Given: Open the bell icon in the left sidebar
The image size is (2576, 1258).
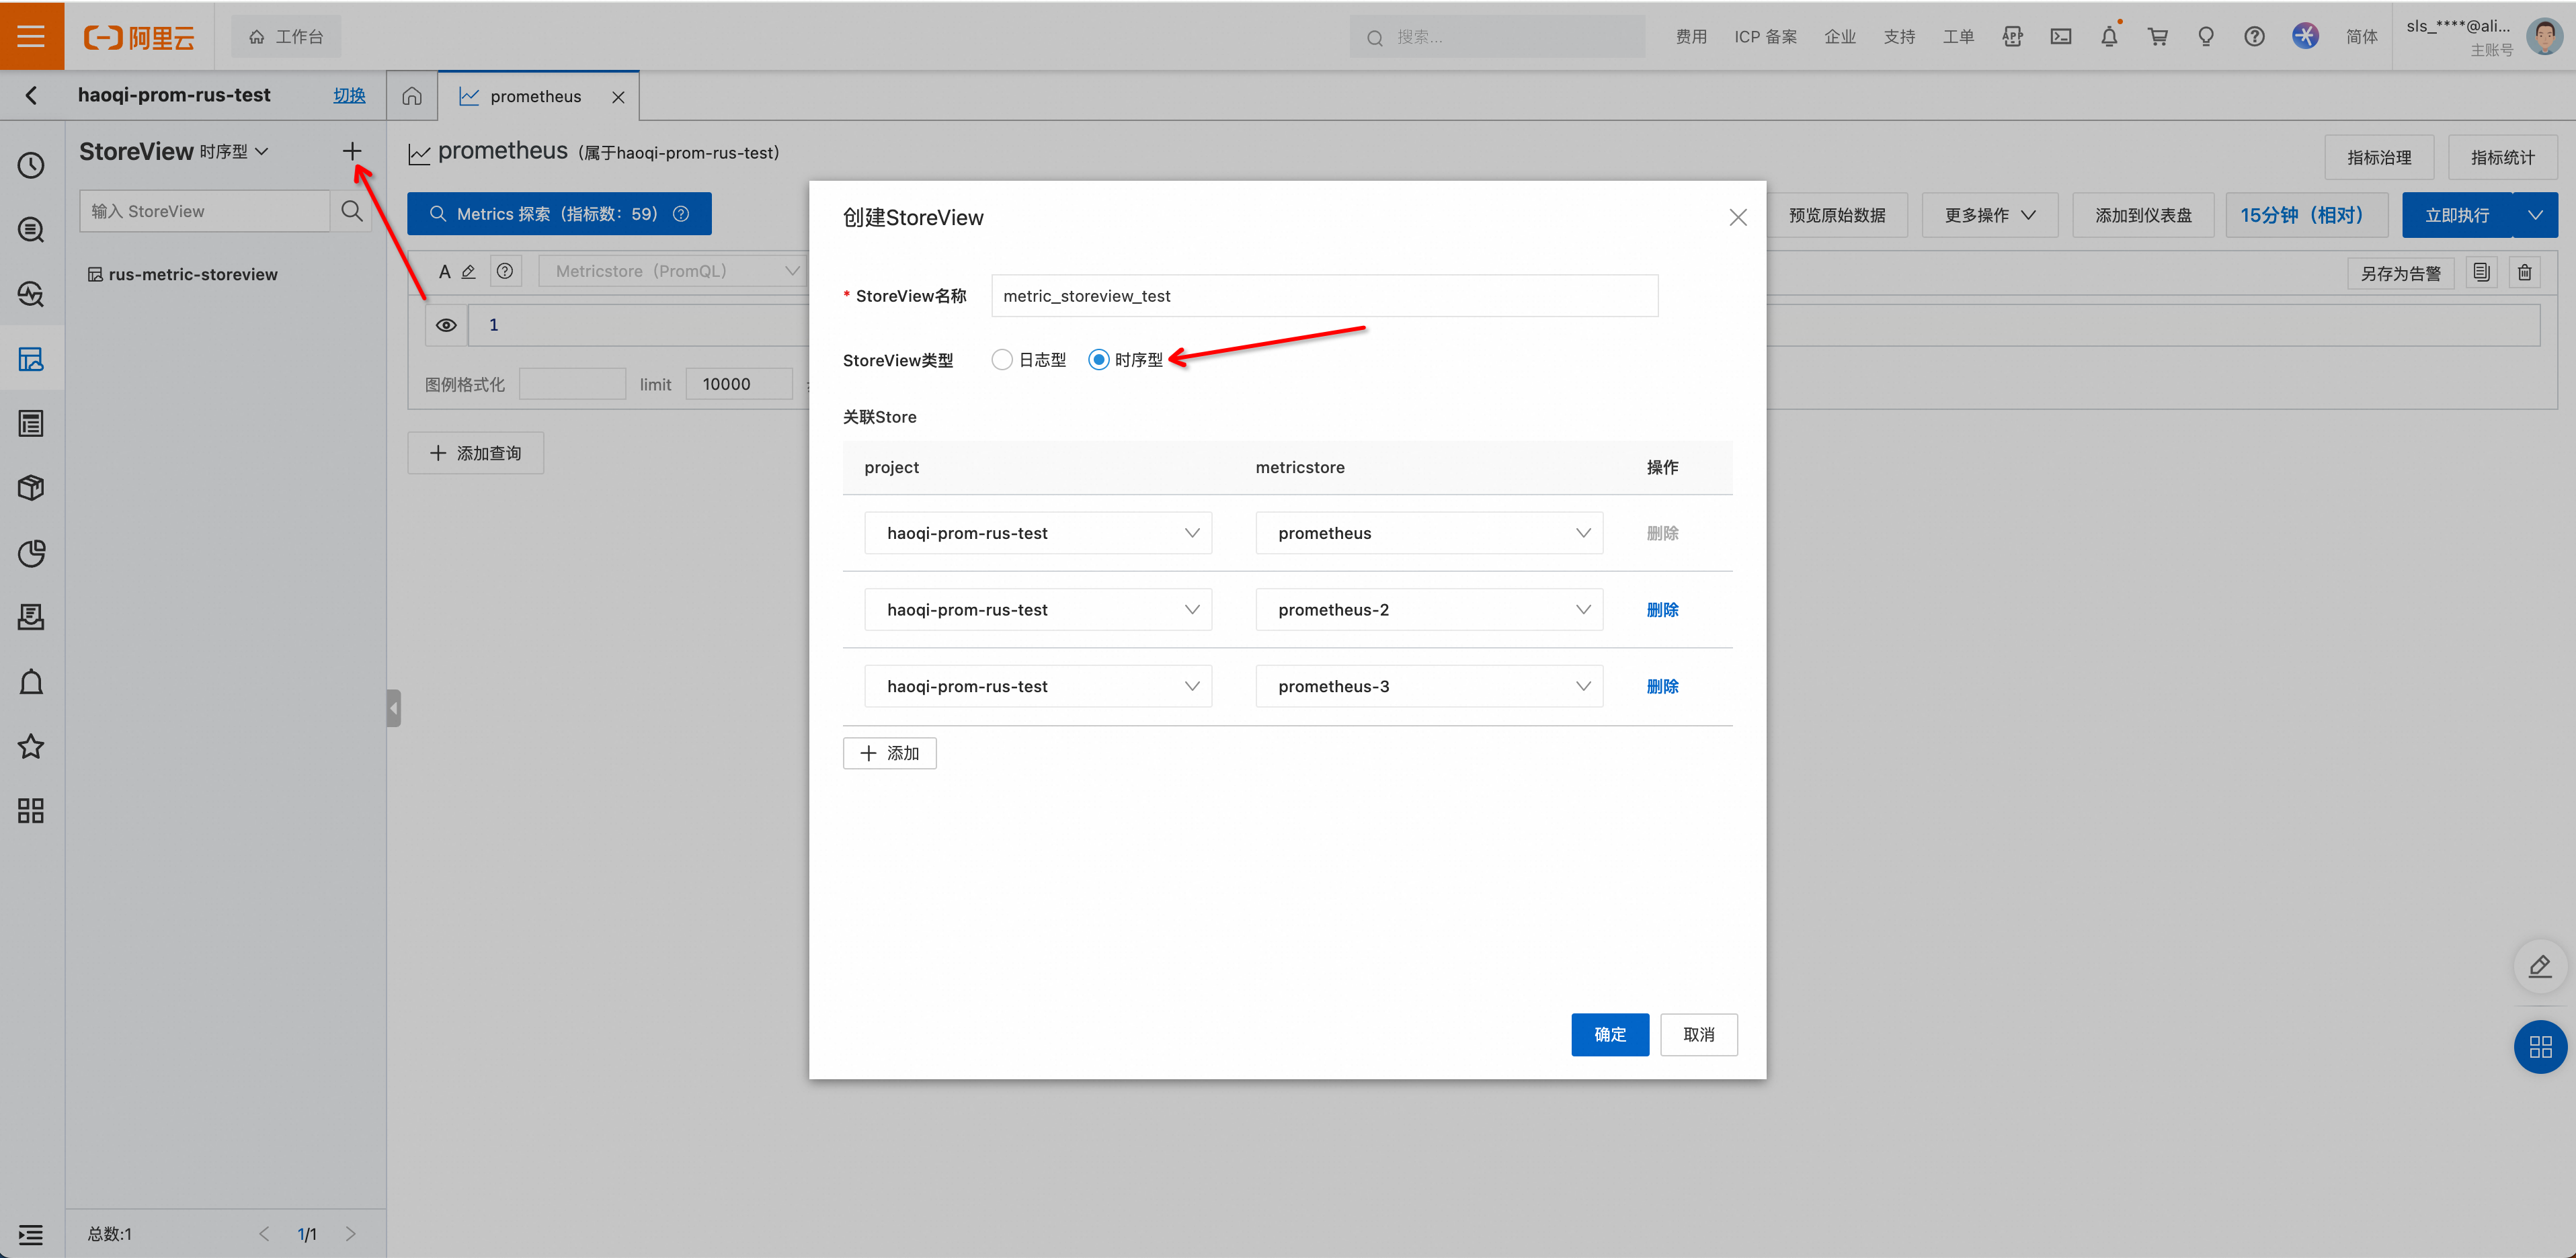Looking at the screenshot, I should coord(31,682).
